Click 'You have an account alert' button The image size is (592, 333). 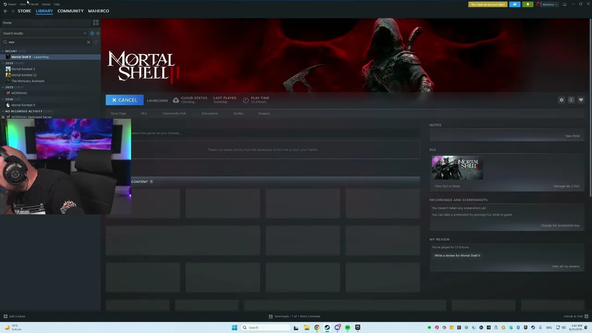[x=488, y=4]
